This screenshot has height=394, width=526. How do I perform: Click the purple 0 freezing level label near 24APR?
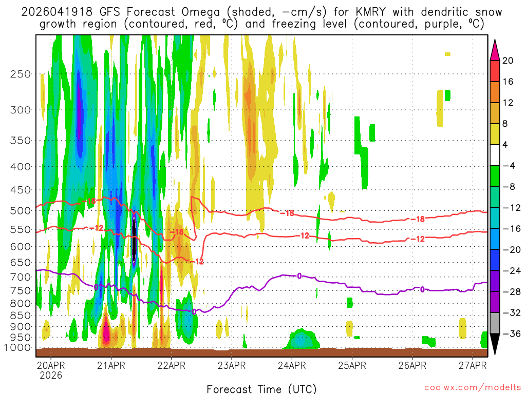click(299, 276)
